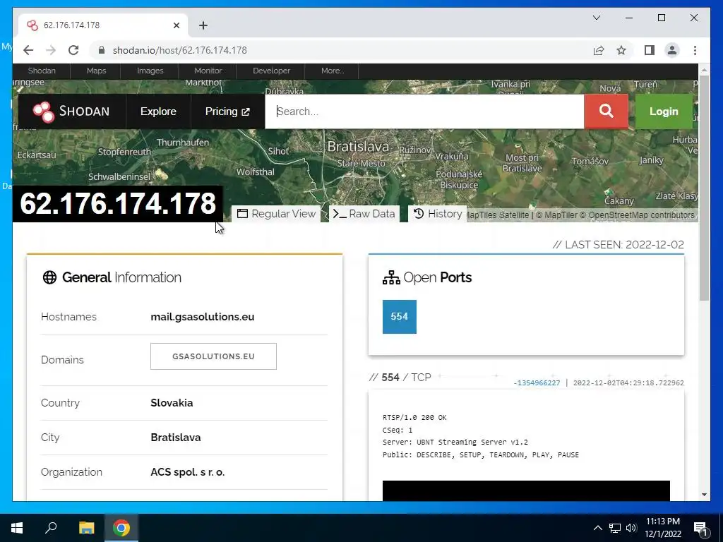Share this page icon in address bar
The width and height of the screenshot is (723, 542).
pos(599,50)
